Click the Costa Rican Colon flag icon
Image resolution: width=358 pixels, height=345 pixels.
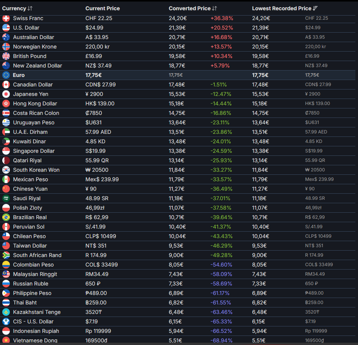(x=6, y=113)
